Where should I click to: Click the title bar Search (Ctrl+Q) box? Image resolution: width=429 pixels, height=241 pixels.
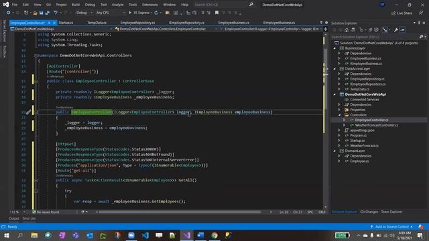[221, 5]
